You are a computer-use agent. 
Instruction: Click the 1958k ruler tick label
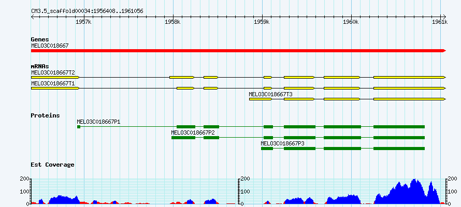click(x=173, y=22)
